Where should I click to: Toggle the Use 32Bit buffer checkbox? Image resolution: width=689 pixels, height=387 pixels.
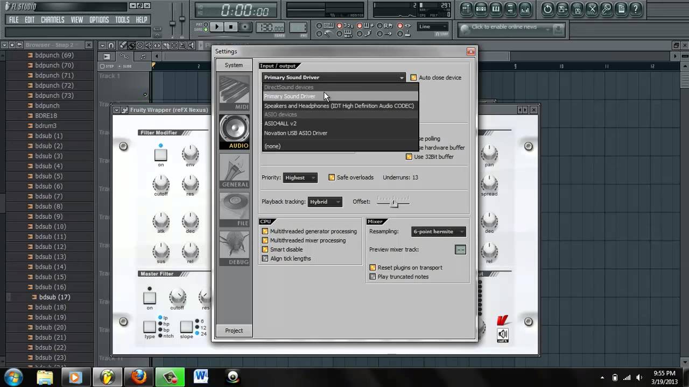point(409,156)
